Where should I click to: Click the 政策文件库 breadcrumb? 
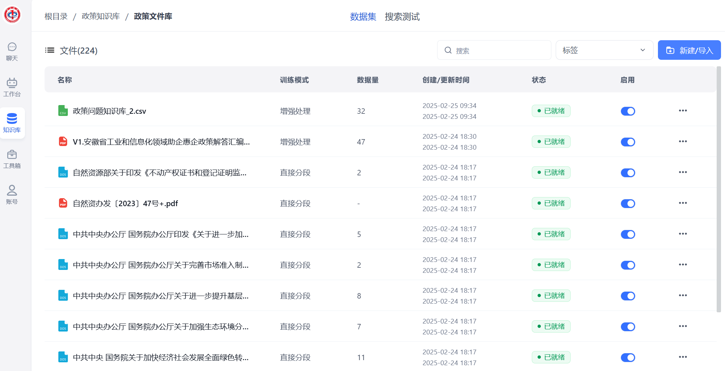(153, 16)
